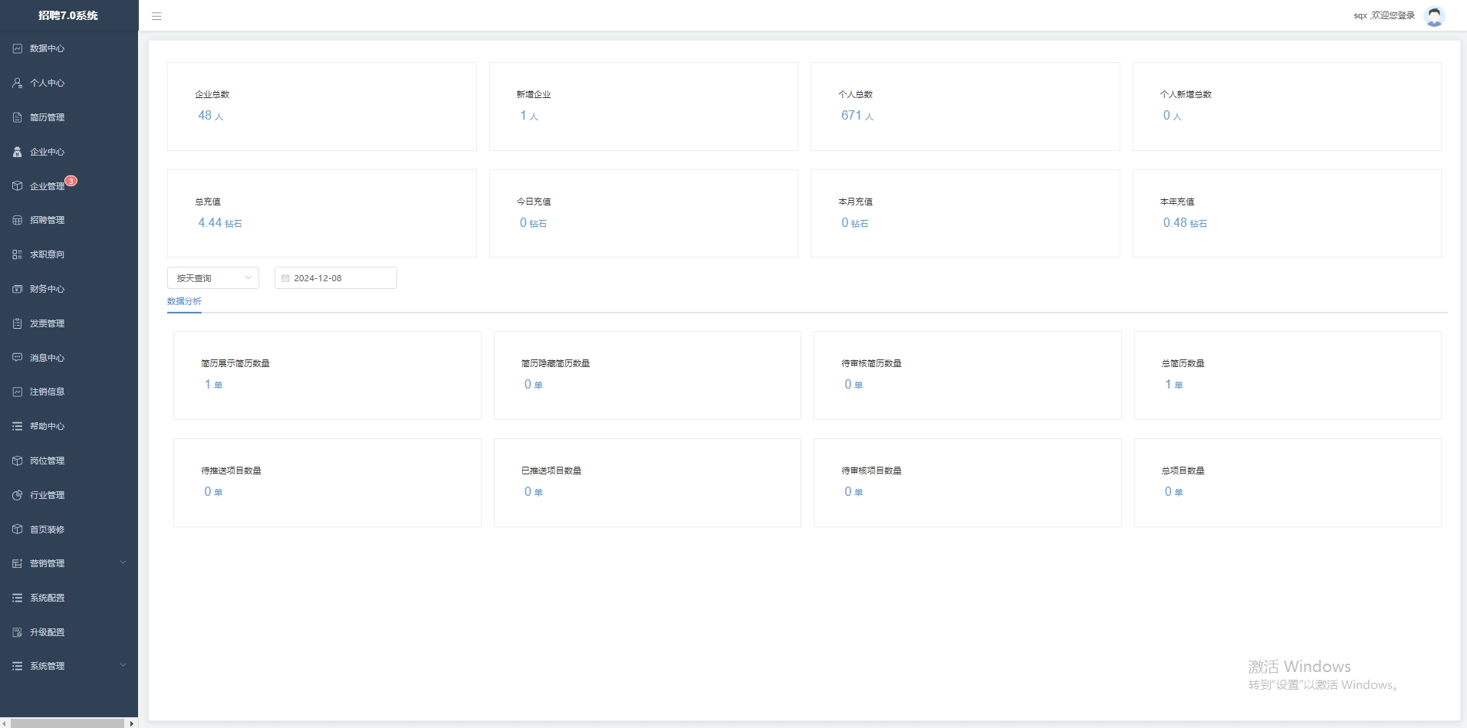This screenshot has width=1467, height=728.
Task: Click the sqx 欢迎您登录 greeting text
Action: [x=1384, y=15]
